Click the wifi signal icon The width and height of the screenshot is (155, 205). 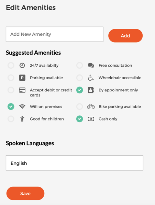point(22,106)
